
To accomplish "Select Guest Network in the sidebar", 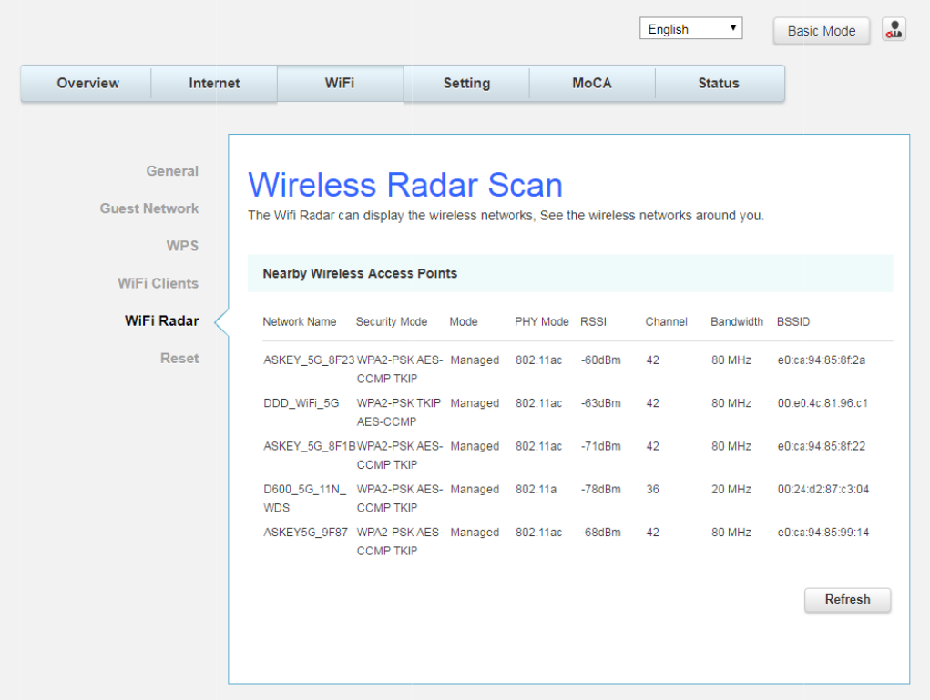I will coord(149,208).
